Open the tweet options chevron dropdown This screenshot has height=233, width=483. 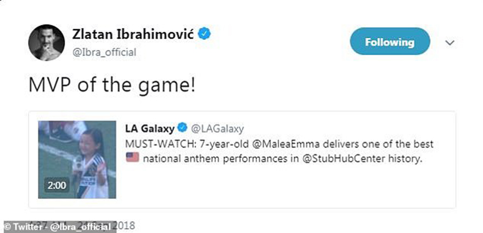(450, 42)
